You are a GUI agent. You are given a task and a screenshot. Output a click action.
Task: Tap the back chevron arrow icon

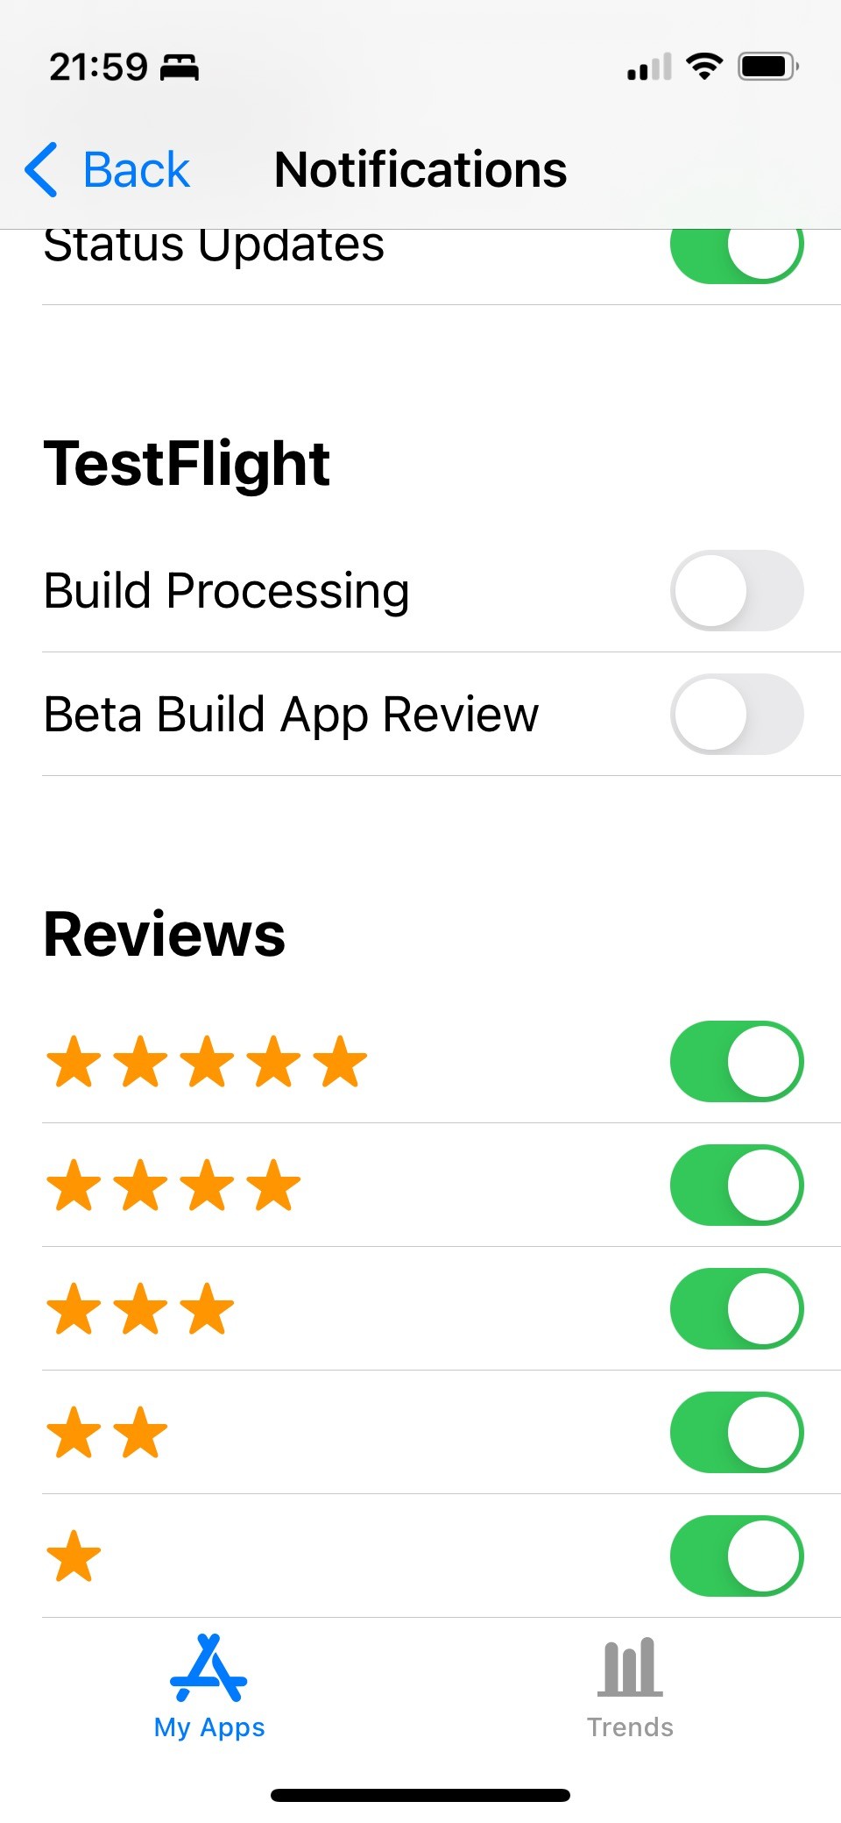click(x=41, y=169)
